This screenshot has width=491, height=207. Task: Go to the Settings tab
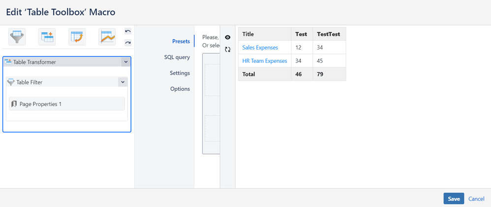pyautogui.click(x=180, y=73)
